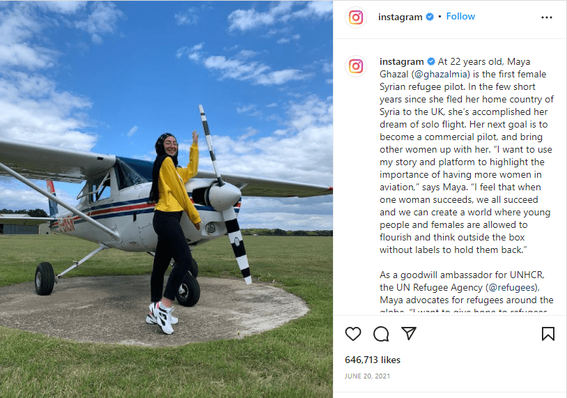Viewport: 567px width, 398px height.
Task: Share the post using the paper plane icon
Action: (x=409, y=333)
